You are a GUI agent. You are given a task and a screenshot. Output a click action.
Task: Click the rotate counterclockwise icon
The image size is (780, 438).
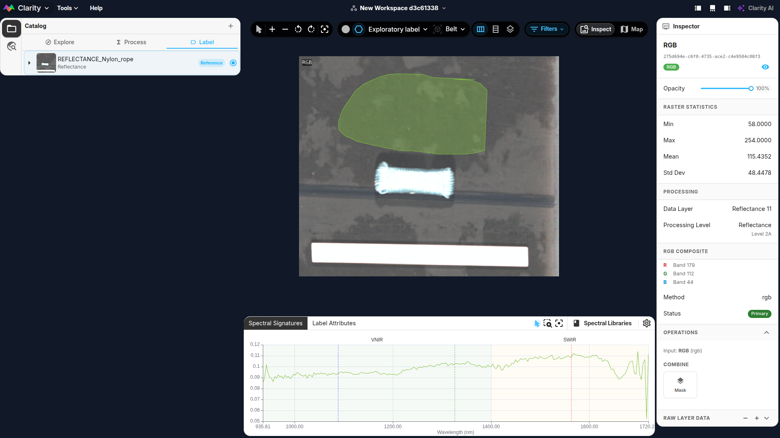point(298,29)
